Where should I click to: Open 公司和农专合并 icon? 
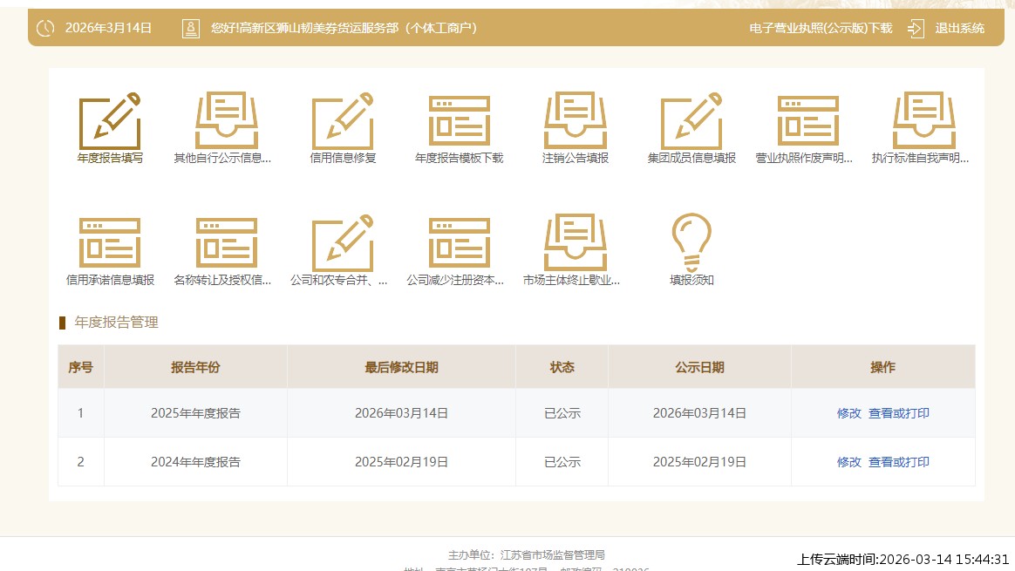[343, 242]
